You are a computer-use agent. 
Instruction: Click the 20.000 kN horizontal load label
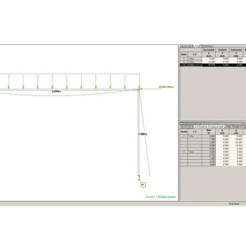click(x=166, y=87)
